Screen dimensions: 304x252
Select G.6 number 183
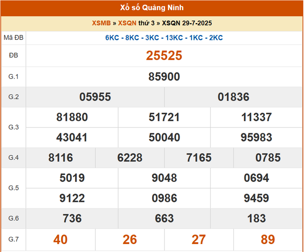pyautogui.click(x=256, y=219)
